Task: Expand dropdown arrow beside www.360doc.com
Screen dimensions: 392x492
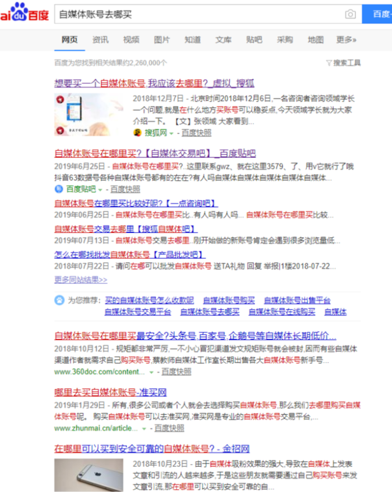Action: [151, 372]
